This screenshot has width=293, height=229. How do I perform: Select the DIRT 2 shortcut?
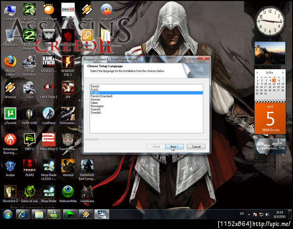(x=29, y=142)
